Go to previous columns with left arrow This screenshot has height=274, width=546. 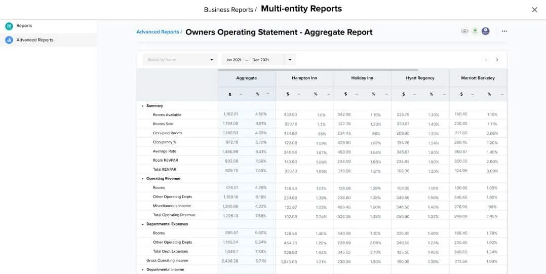486,60
